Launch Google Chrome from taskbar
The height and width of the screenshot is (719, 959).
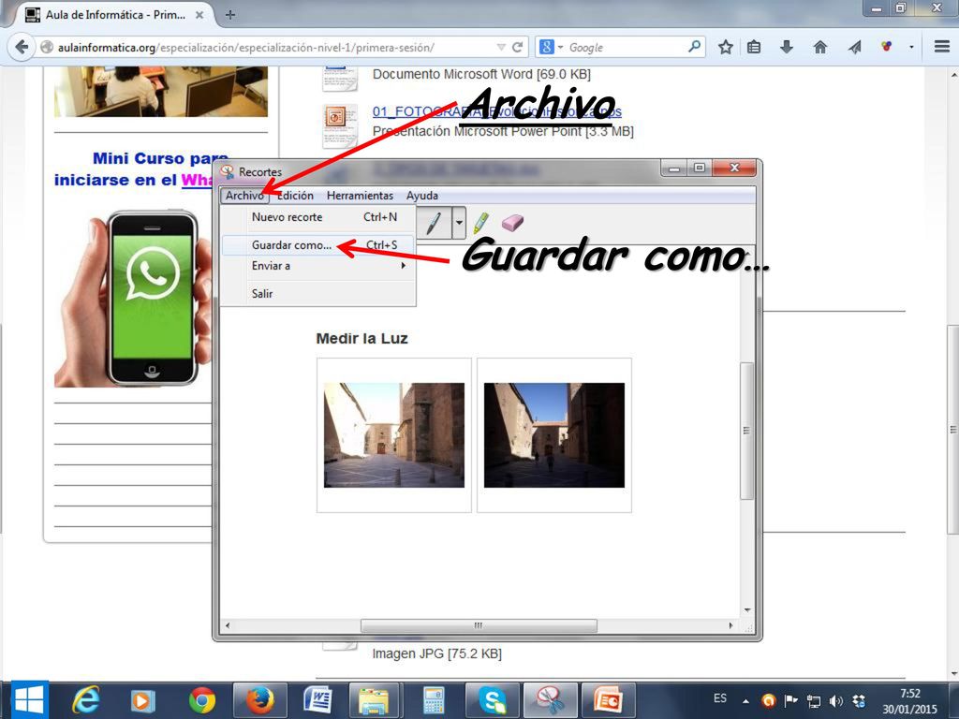coord(202,700)
